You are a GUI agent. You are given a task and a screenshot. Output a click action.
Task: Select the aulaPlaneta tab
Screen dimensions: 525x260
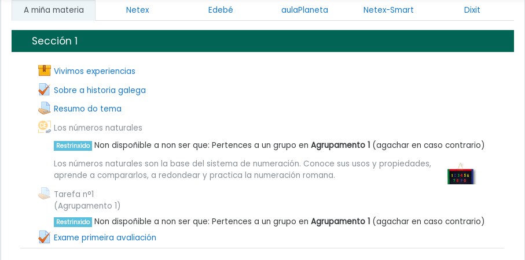pos(304,10)
